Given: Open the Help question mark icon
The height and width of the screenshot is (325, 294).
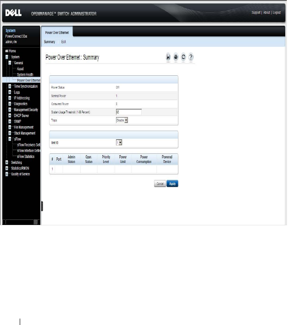Looking at the screenshot, I should tap(191, 57).
